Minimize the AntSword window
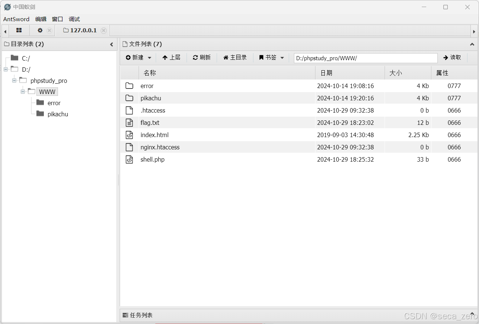The width and height of the screenshot is (479, 324). pos(424,7)
